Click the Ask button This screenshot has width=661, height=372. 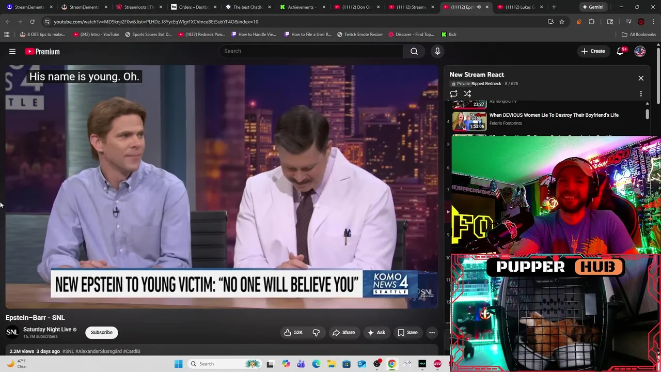[376, 333]
